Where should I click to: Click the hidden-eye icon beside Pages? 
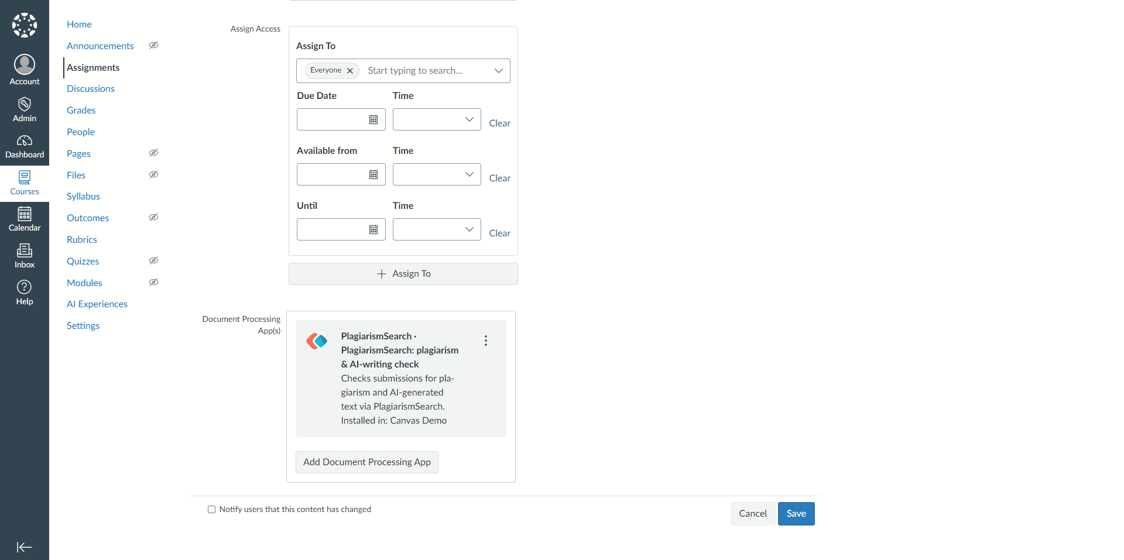(x=154, y=153)
